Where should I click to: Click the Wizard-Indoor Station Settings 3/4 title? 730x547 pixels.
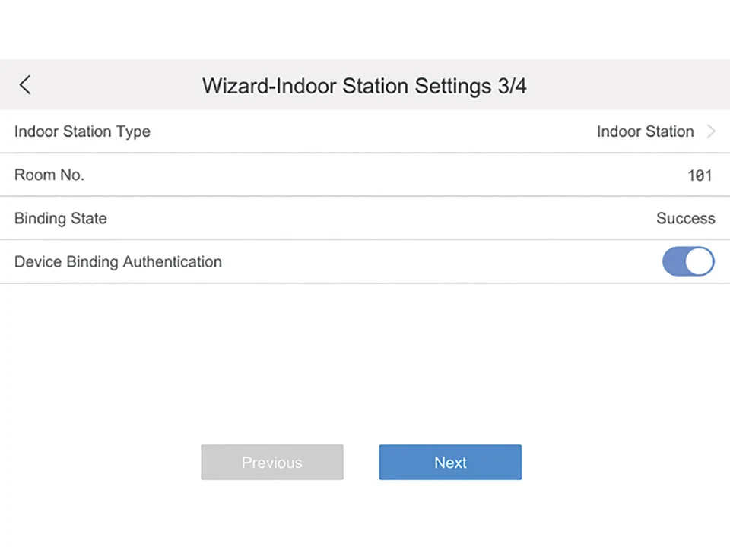(x=364, y=86)
